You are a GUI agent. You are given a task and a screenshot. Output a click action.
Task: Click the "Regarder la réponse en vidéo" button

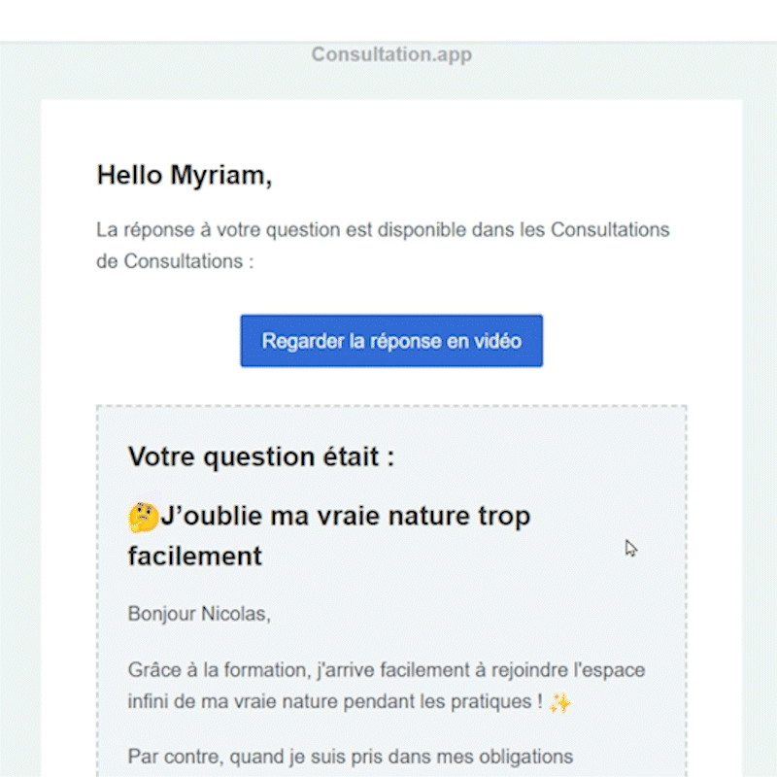tap(391, 341)
